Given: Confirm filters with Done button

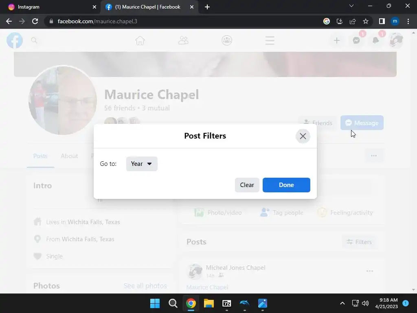Looking at the screenshot, I should [286, 185].
